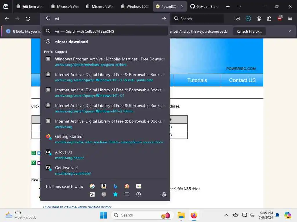This screenshot has height=222, width=297.
Task: Open a new tab with plus button
Action: pos(228,7)
